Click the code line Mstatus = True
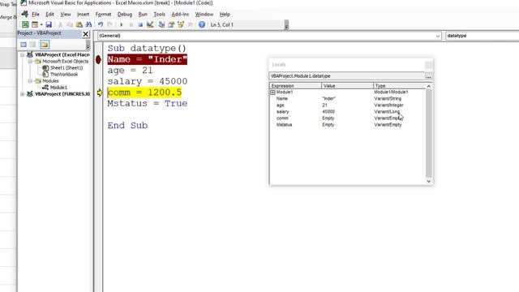The height and width of the screenshot is (292, 519). coord(148,104)
